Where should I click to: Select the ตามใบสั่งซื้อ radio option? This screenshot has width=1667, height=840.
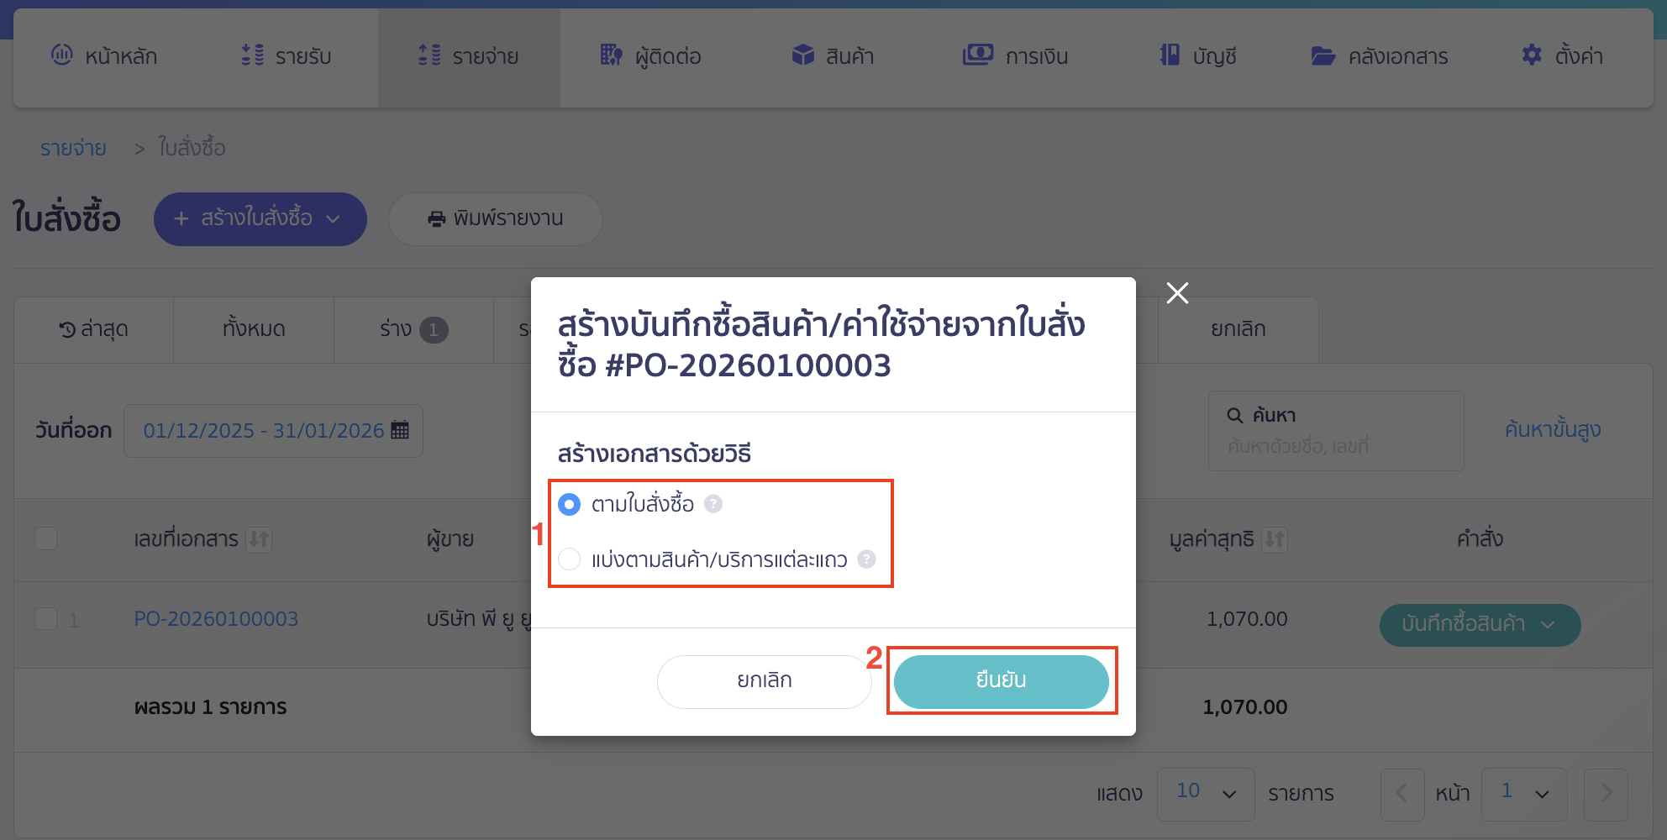571,504
